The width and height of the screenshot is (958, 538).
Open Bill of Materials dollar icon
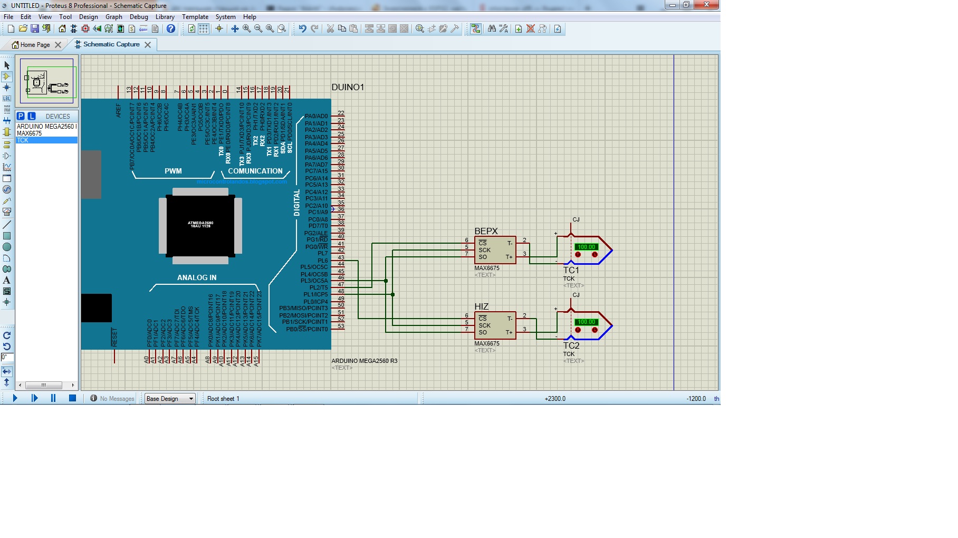click(x=132, y=28)
